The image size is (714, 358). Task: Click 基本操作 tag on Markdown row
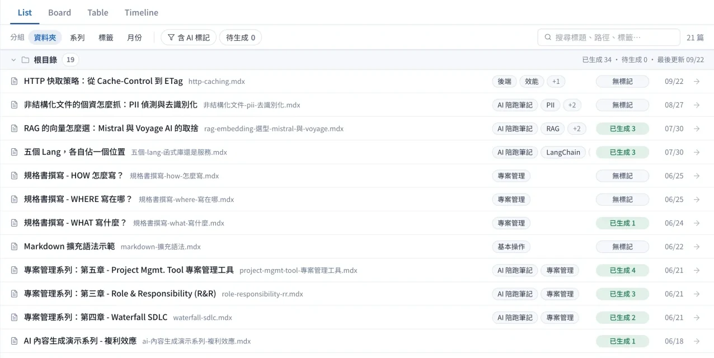point(511,247)
